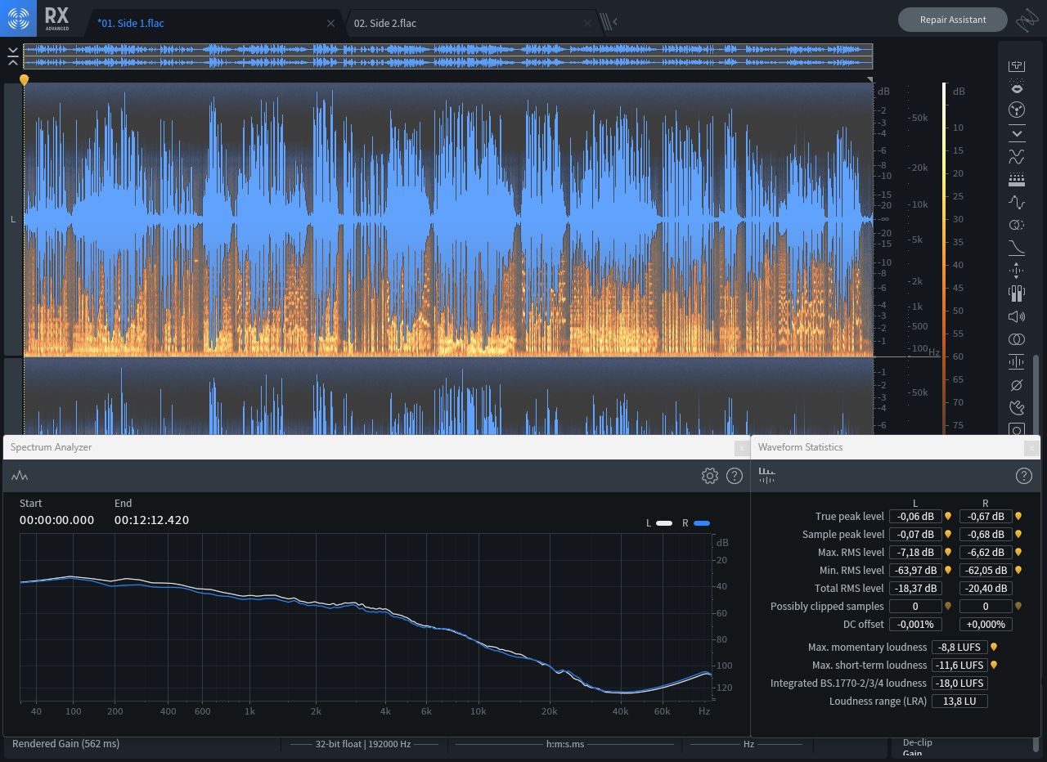The width and height of the screenshot is (1047, 762).
Task: Click the RX spiral logo button at top-left
Action: pyautogui.click(x=18, y=18)
